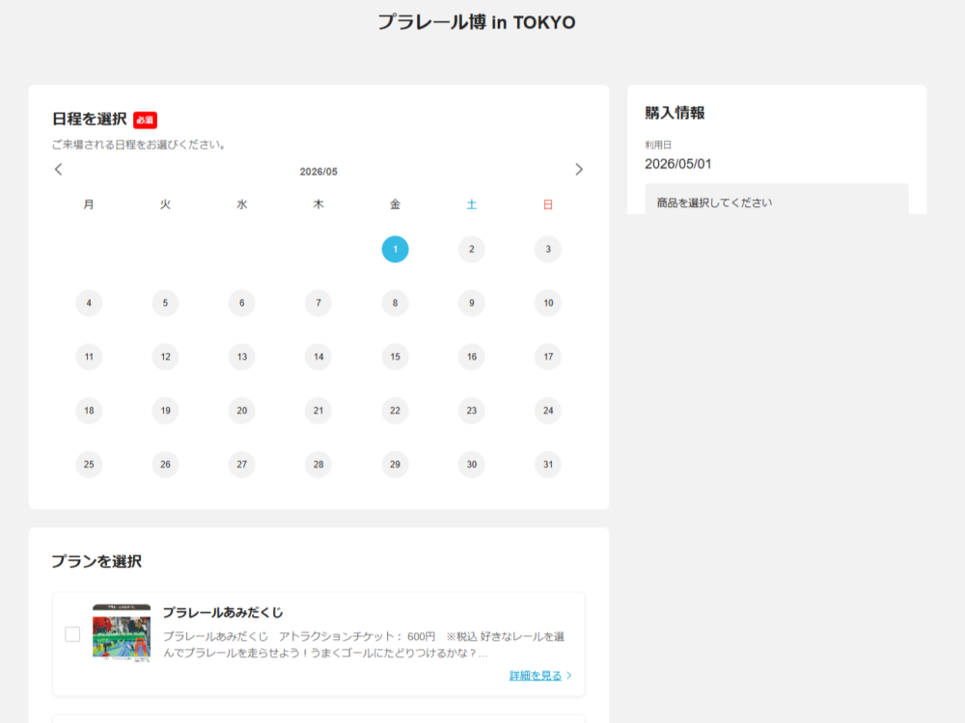
Task: Select May 30 Saturday date
Action: click(x=472, y=465)
